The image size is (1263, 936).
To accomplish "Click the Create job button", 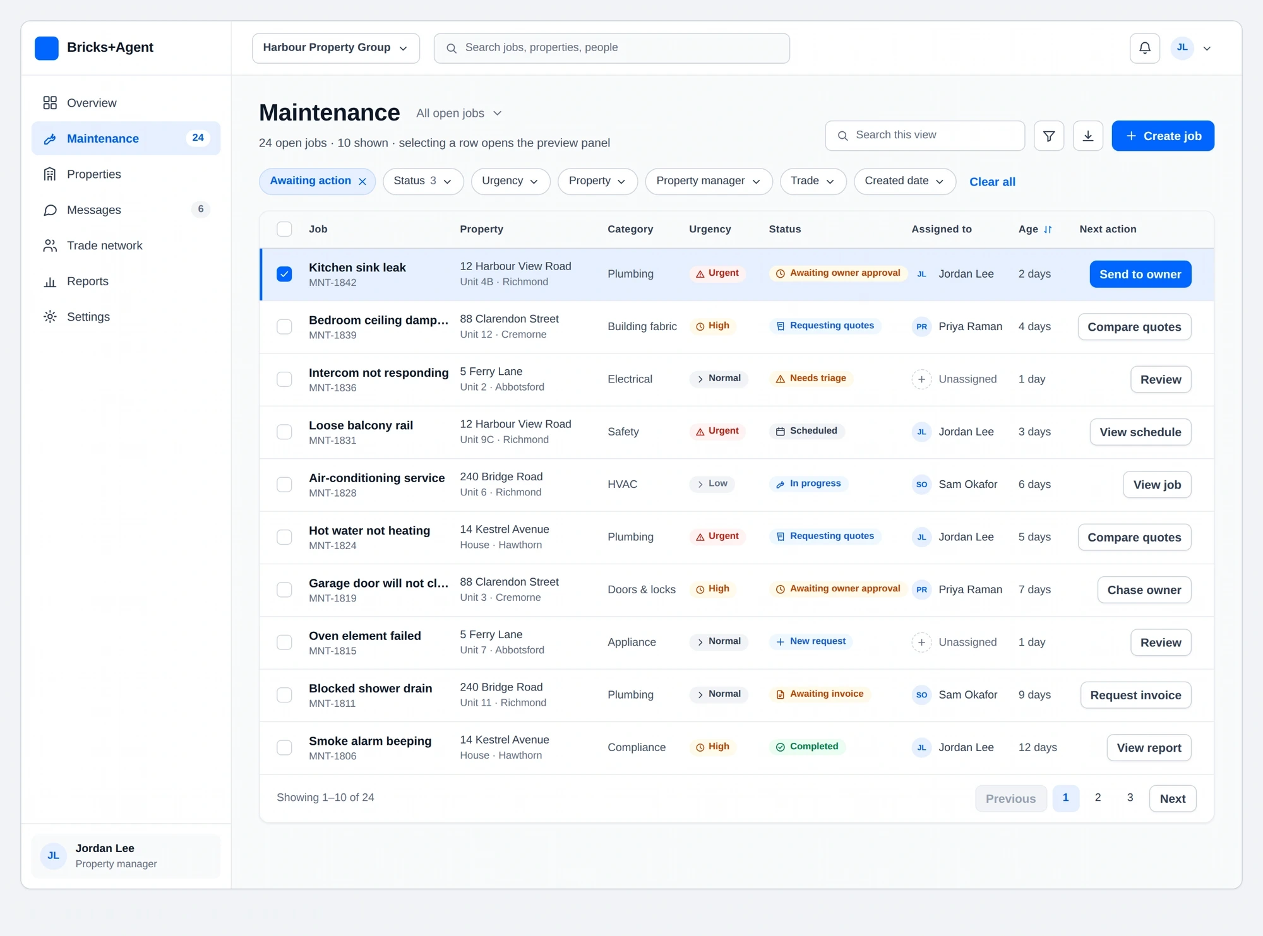I will [1163, 136].
